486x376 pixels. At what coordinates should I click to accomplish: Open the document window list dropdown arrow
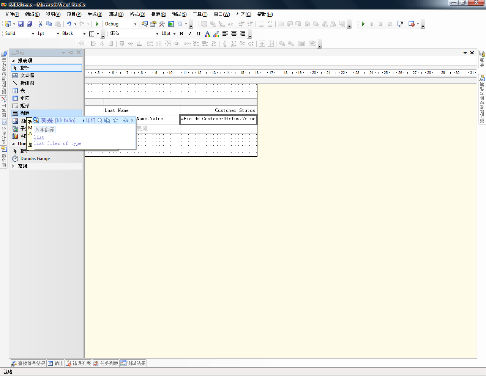click(465, 53)
